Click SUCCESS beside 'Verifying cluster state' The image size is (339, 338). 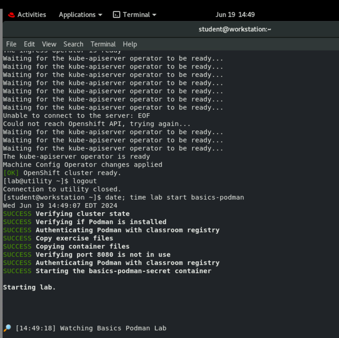tap(17, 214)
